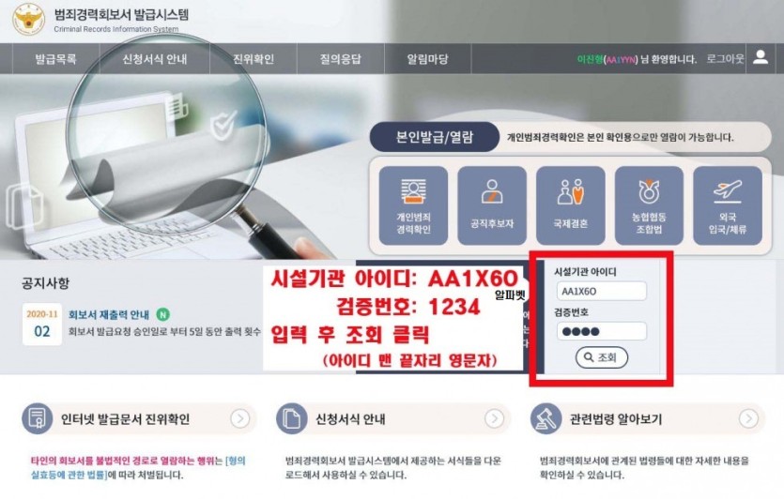
Task: Click the 관련법령 gavel icon
Action: point(546,418)
